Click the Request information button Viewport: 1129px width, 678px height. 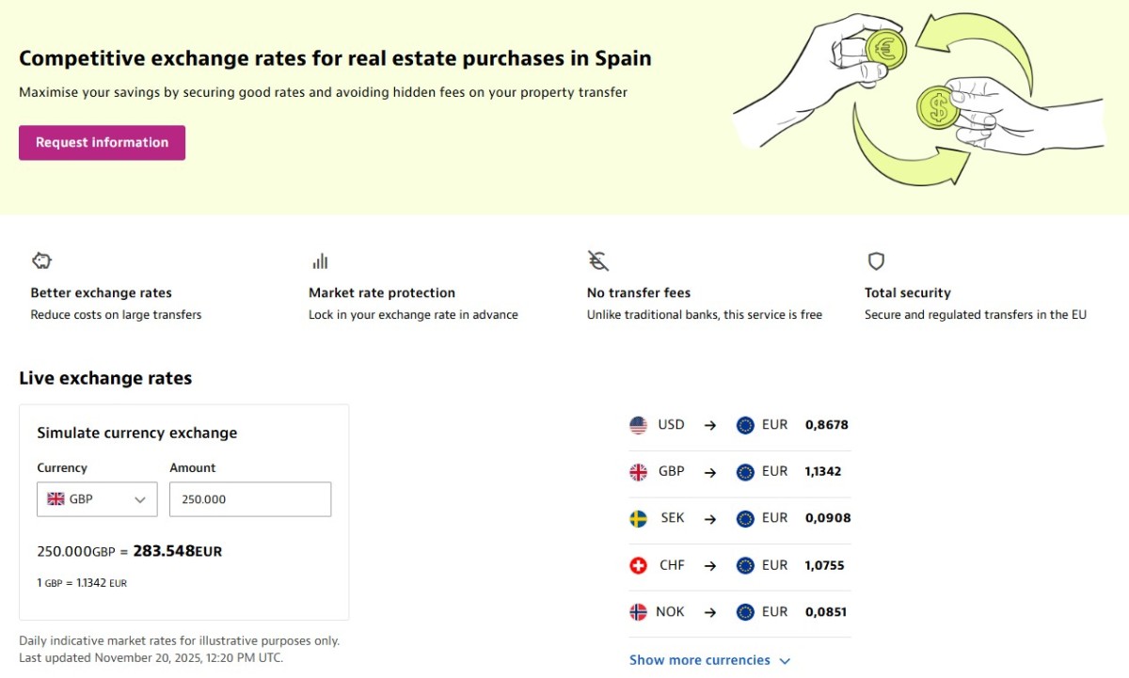coord(102,142)
